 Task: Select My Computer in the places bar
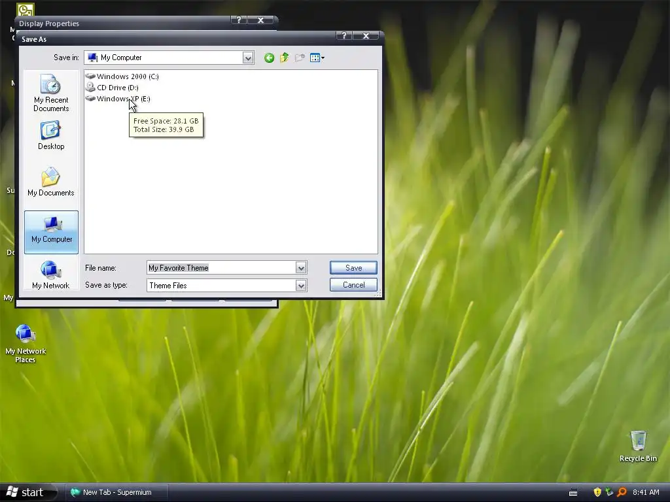pos(51,232)
